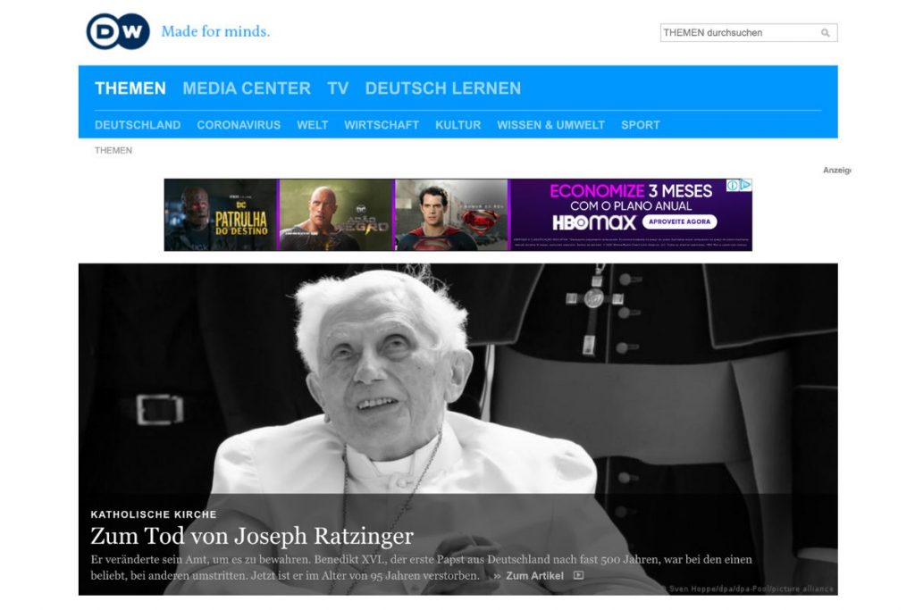Click the DW logo

click(117, 31)
